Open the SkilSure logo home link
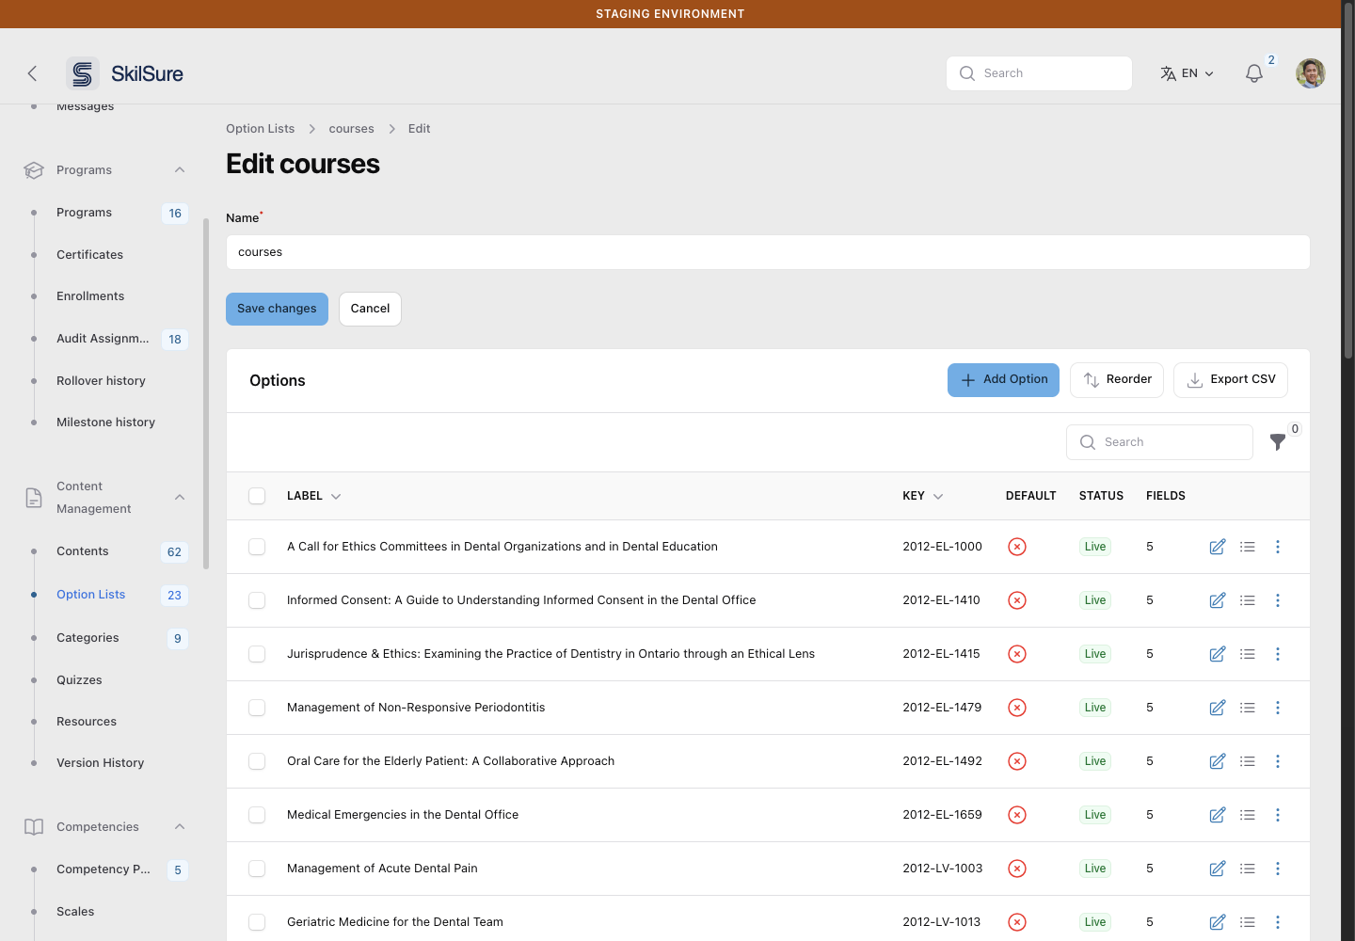Image resolution: width=1355 pixels, height=941 pixels. 125,73
